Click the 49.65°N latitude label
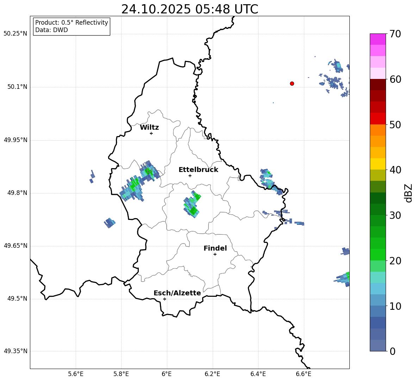 (15, 246)
